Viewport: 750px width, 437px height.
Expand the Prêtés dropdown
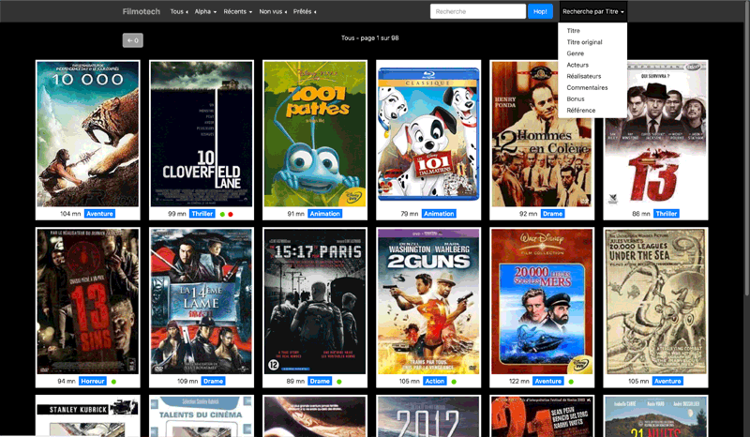[305, 11]
